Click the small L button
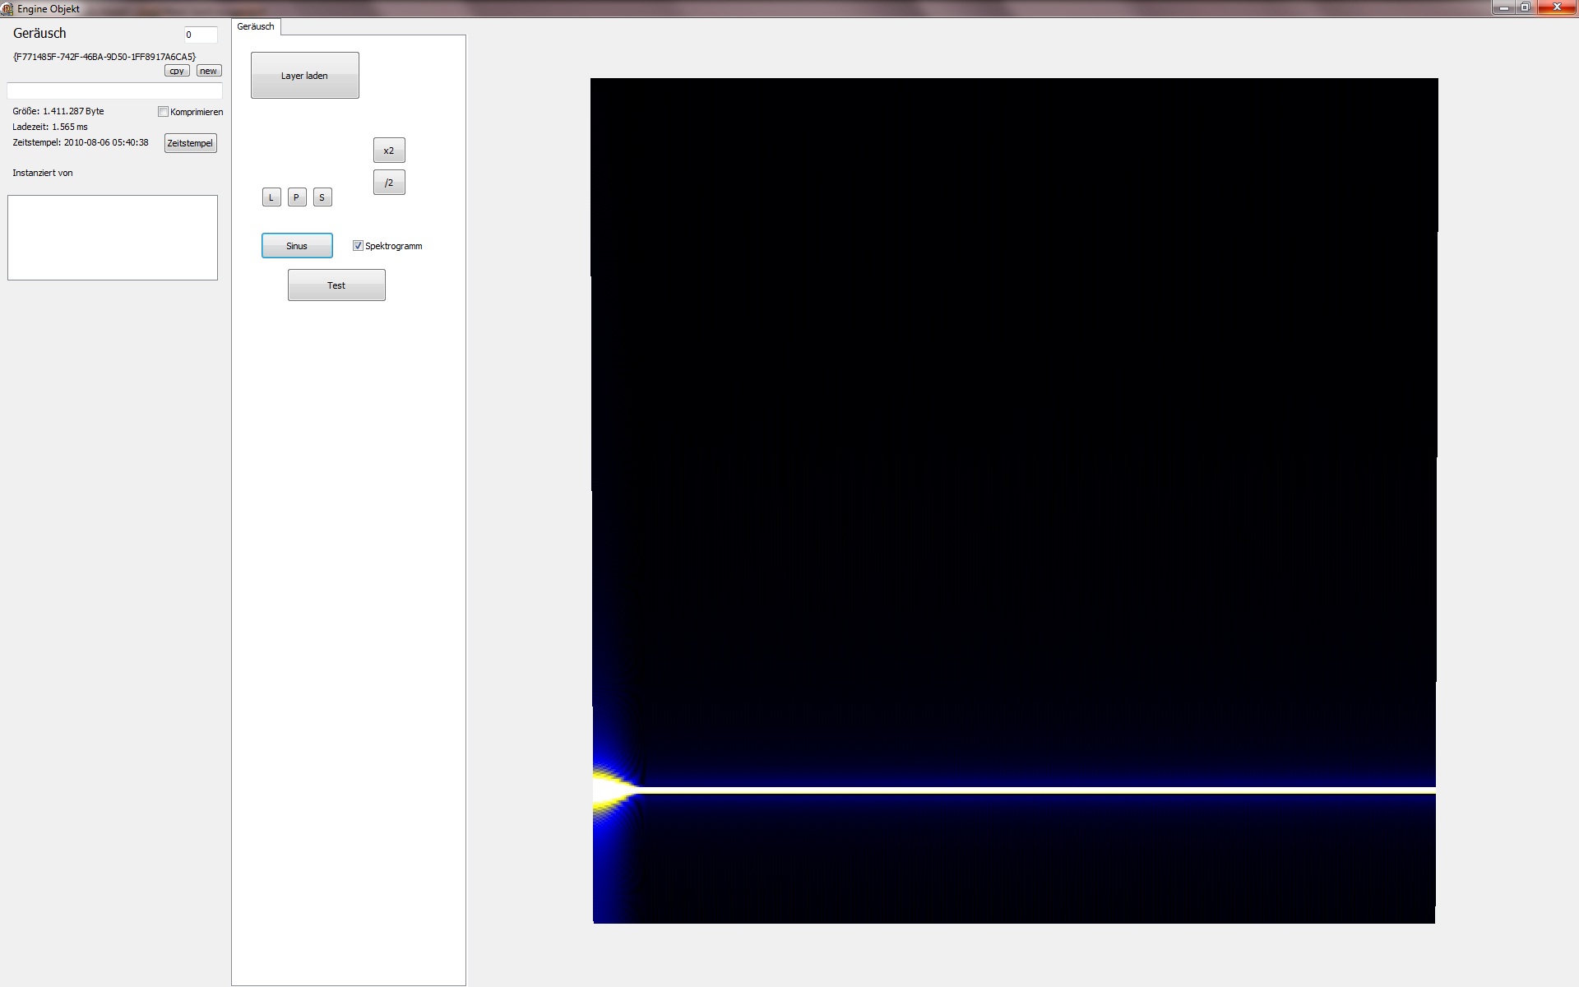 click(x=271, y=197)
